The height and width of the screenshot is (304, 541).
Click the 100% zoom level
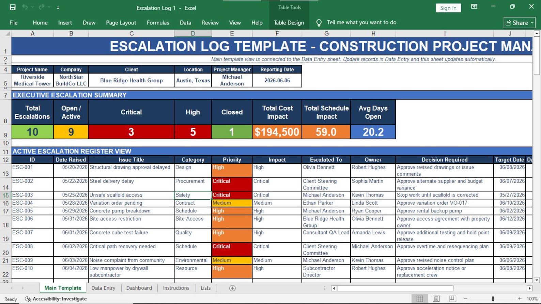click(x=532, y=299)
